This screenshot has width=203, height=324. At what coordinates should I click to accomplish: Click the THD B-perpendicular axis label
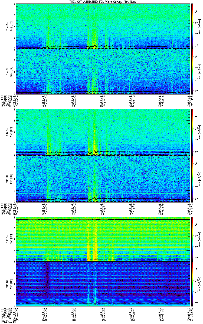7,132
